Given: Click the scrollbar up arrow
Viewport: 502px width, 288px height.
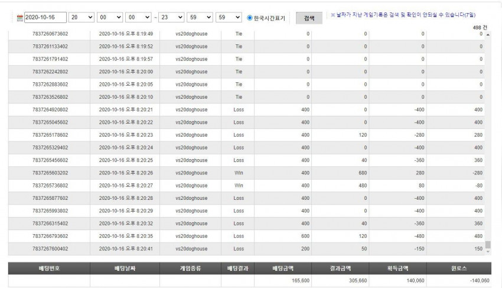Looking at the screenshot, I should click(x=488, y=34).
